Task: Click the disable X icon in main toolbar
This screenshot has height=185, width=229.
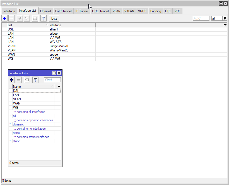Action: click(27, 18)
